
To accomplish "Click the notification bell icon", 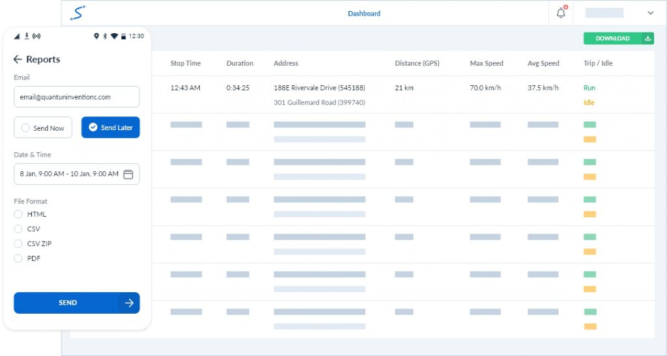I will pyautogui.click(x=561, y=13).
